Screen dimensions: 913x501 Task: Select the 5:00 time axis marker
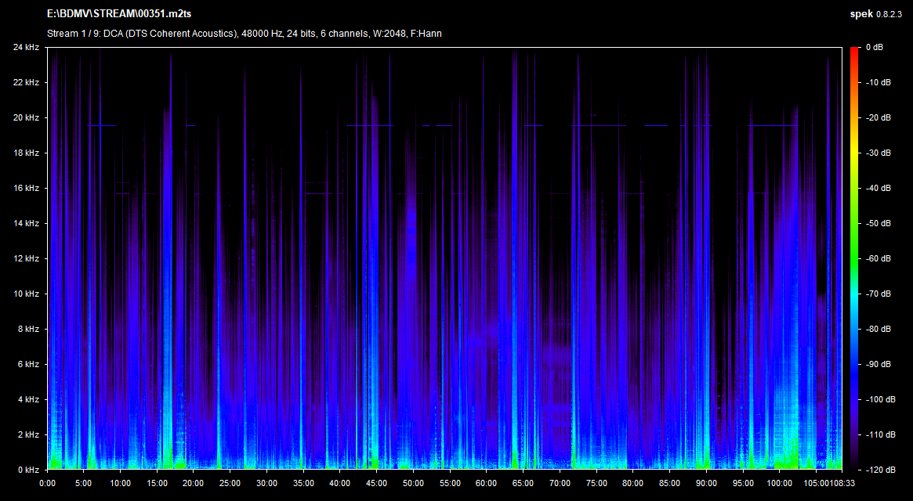point(84,483)
